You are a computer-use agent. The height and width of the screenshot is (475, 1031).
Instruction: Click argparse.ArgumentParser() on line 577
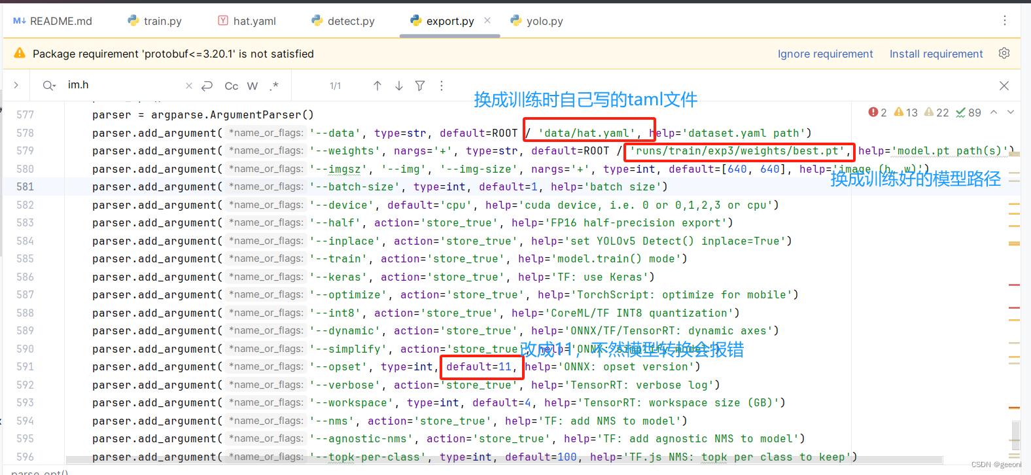(232, 114)
